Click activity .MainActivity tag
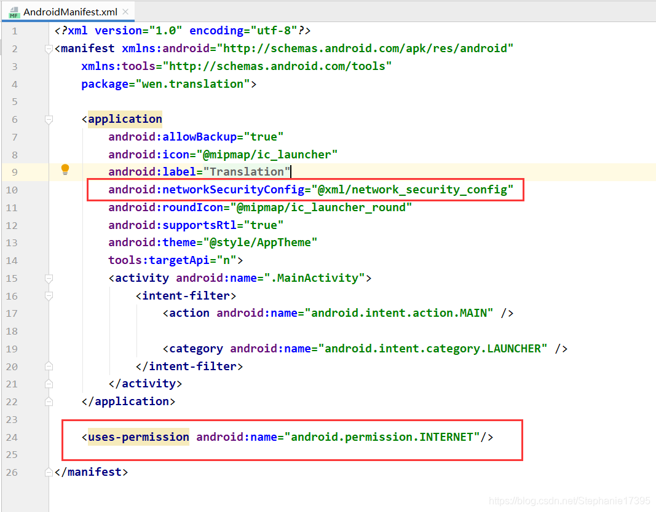The width and height of the screenshot is (656, 512). [240, 278]
